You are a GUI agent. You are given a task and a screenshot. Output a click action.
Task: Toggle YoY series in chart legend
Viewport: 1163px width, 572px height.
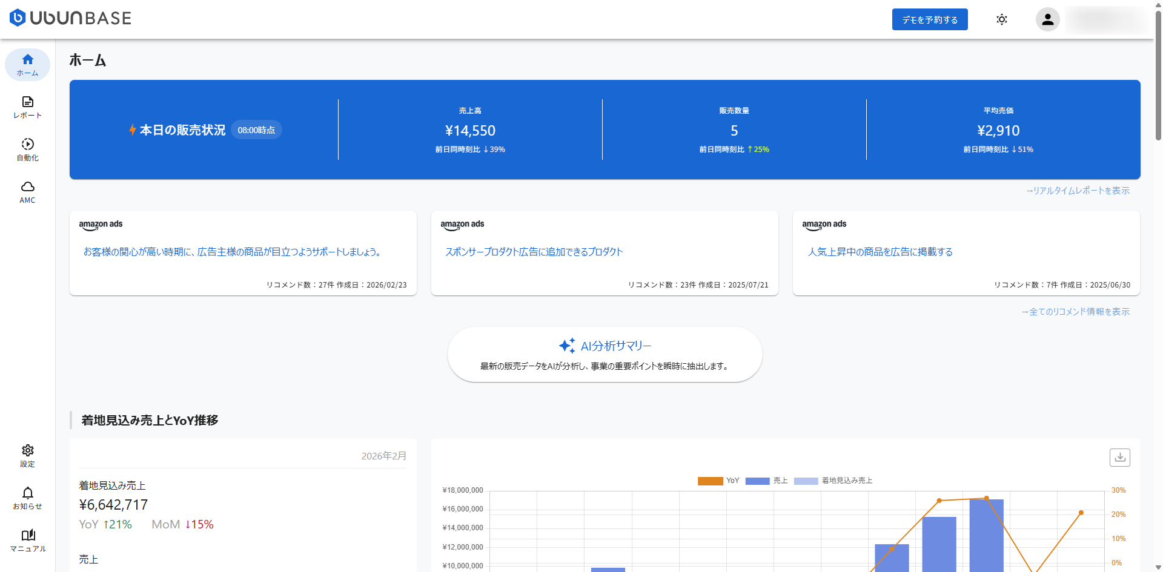pyautogui.click(x=711, y=481)
